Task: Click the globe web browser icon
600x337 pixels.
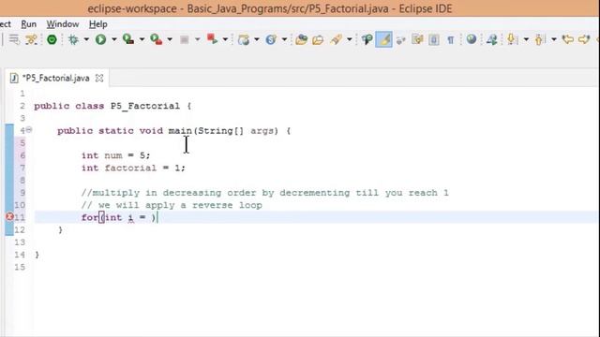Action: (x=472, y=39)
